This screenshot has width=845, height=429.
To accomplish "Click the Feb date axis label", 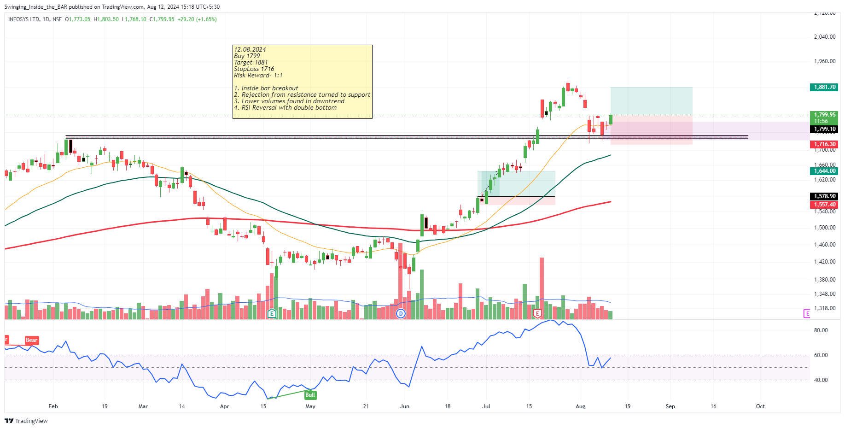I will tap(53, 406).
